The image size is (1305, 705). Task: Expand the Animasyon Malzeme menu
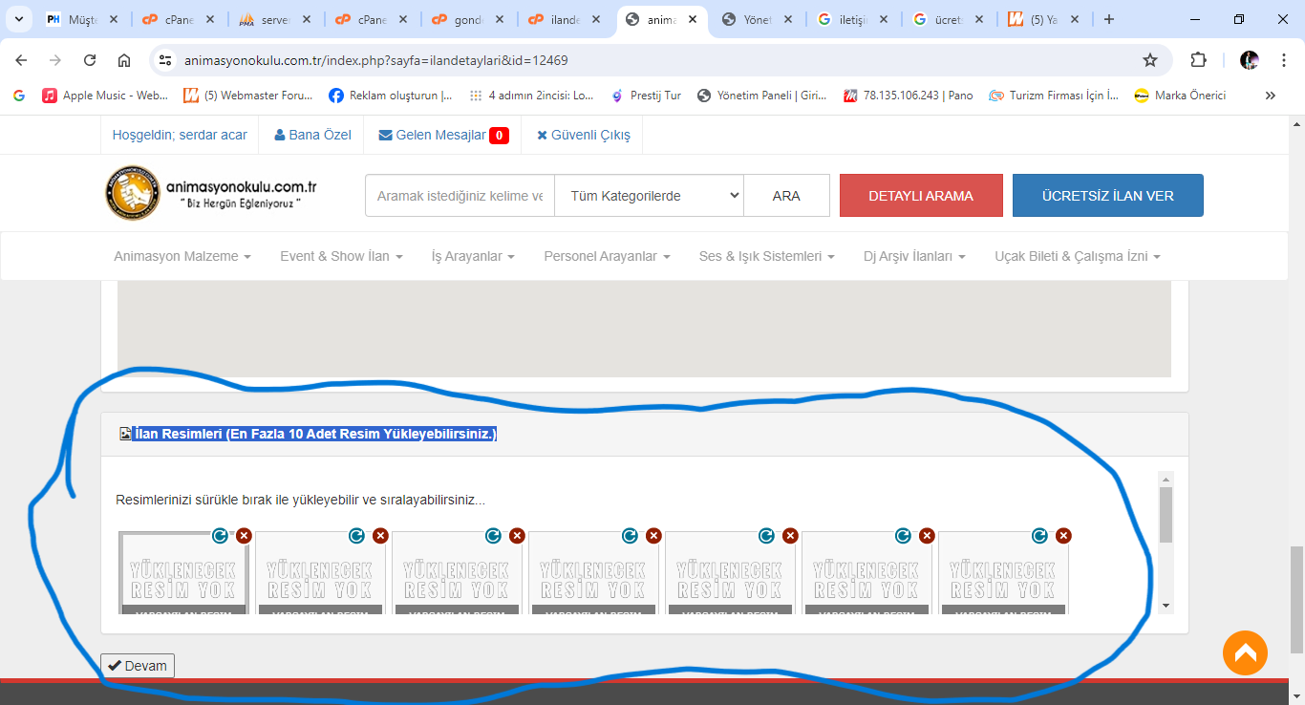pos(182,256)
